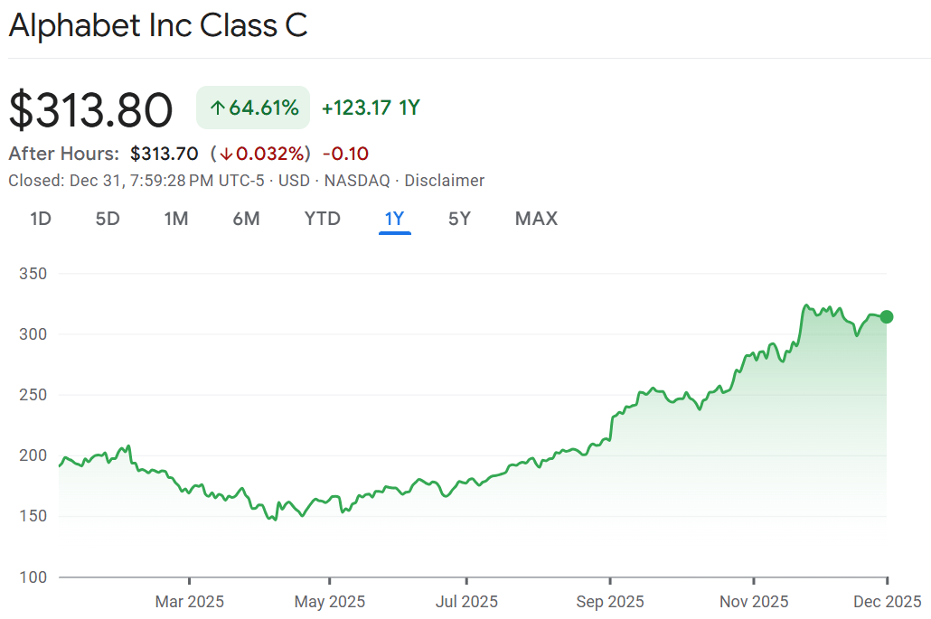
Task: Click the green up-arrow in percent badge
Action: point(217,108)
